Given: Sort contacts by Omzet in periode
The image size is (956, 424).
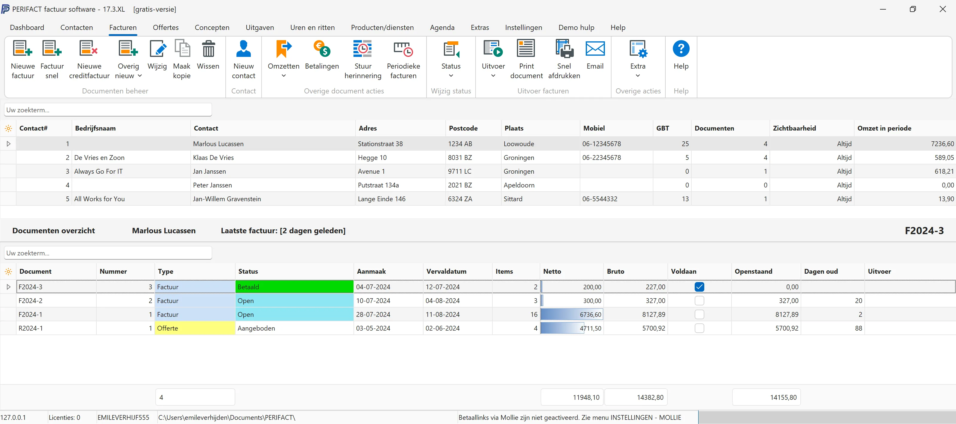Looking at the screenshot, I should (905, 128).
